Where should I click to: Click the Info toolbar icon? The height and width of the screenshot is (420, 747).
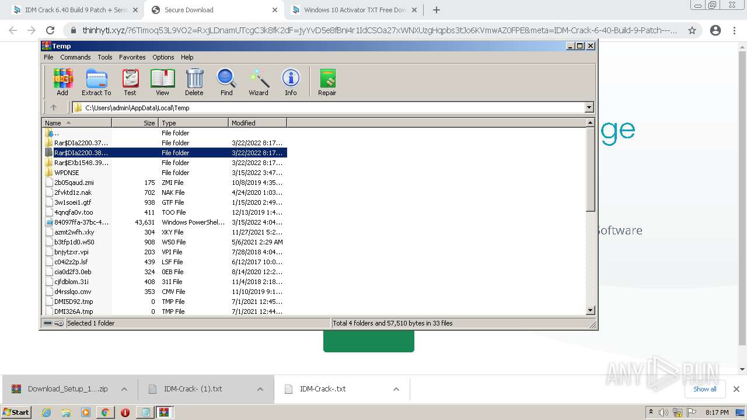click(x=291, y=82)
